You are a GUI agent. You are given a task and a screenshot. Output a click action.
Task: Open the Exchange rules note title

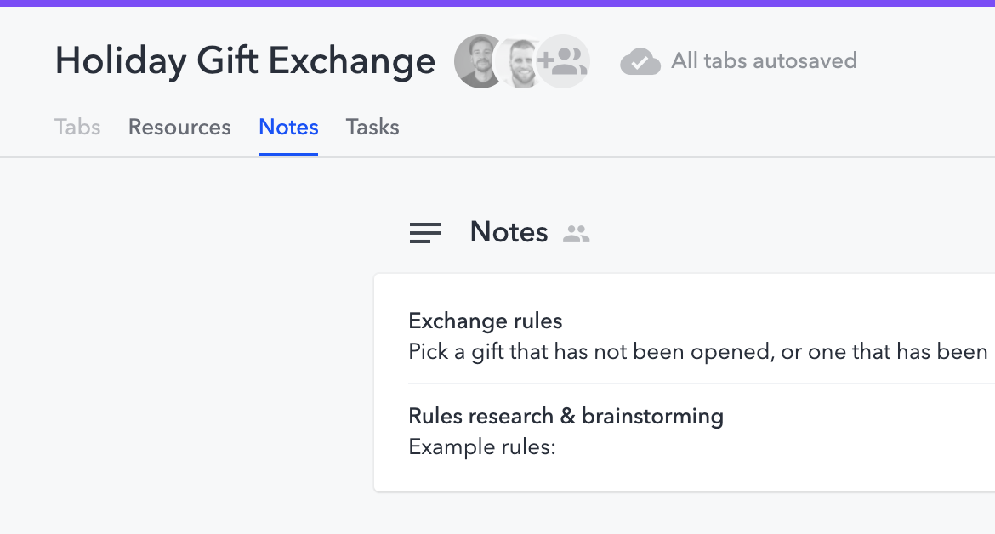tap(486, 321)
